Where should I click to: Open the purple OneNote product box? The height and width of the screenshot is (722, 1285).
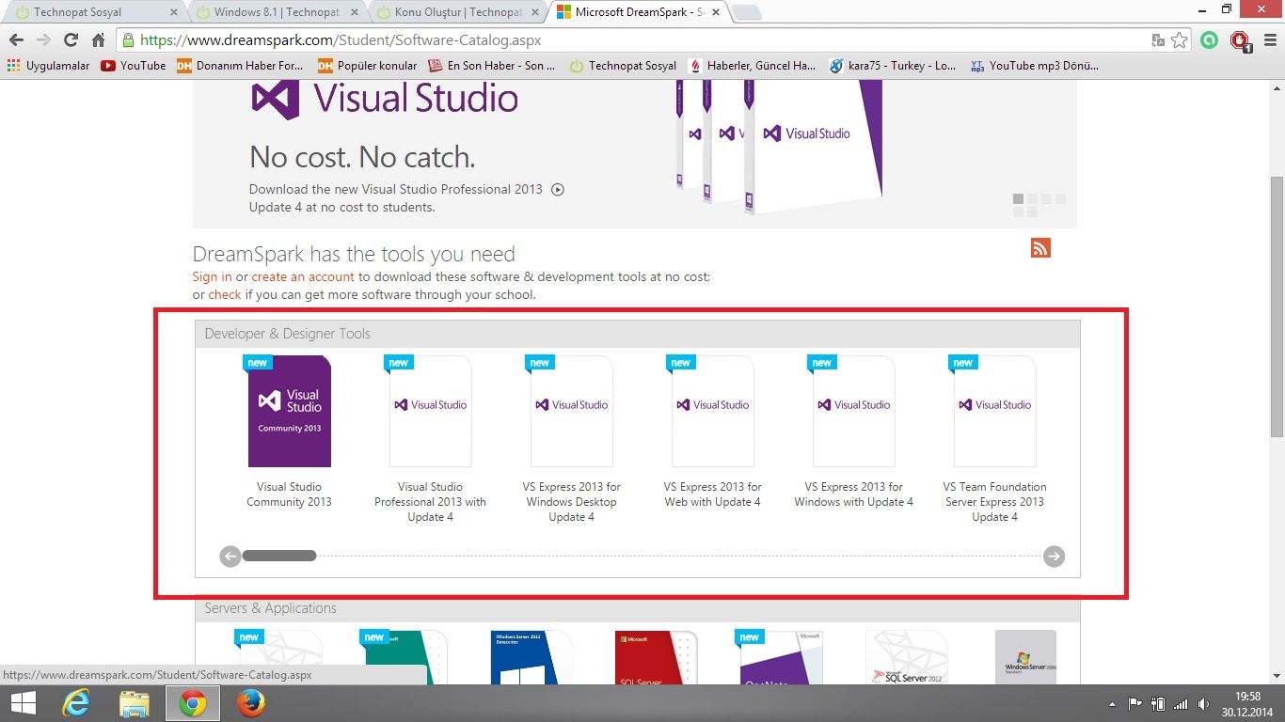[x=781, y=657]
